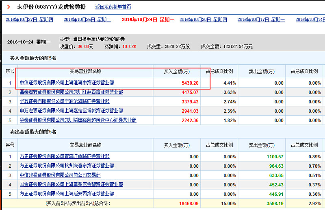Click sell percentage 0.51%

pos(314,175)
